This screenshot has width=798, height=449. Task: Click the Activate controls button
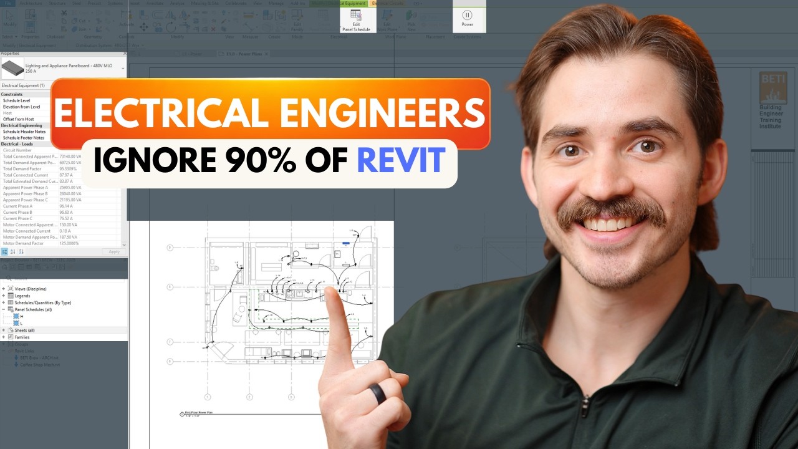pos(127,19)
